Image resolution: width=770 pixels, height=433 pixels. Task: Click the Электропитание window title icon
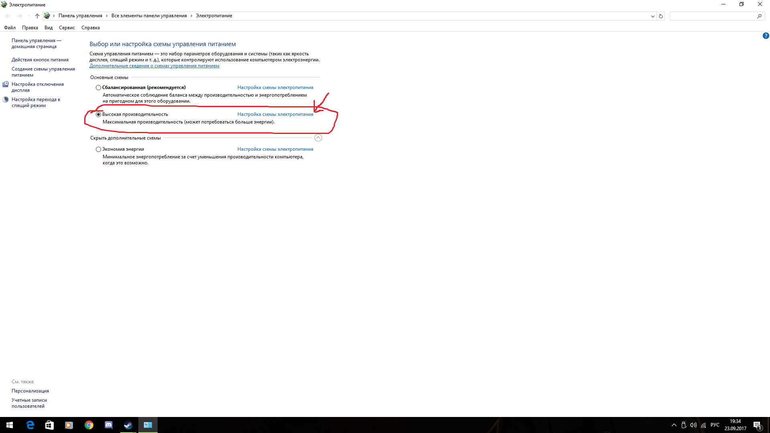[x=4, y=4]
